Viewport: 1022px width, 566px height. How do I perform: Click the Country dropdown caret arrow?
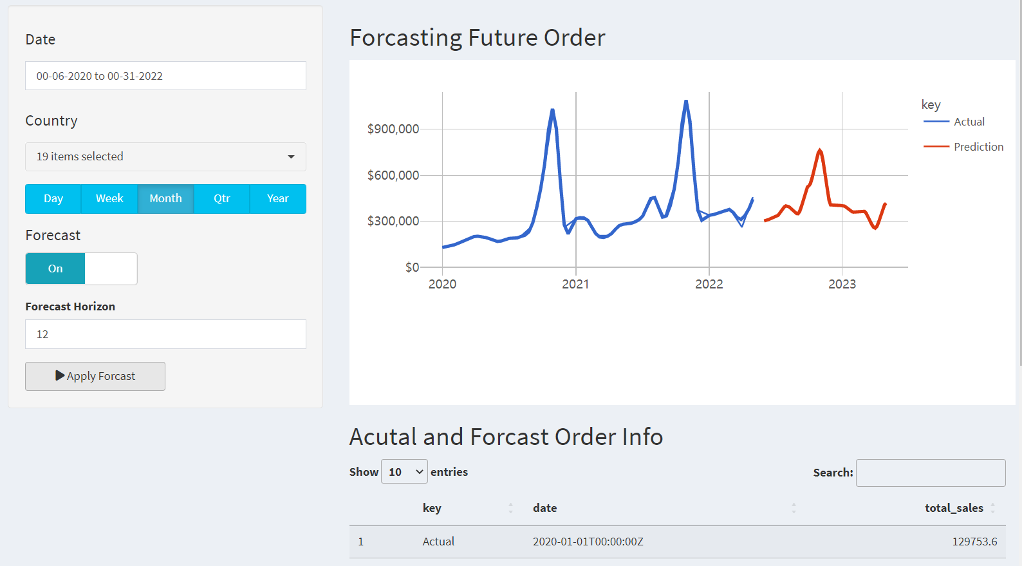coord(291,157)
